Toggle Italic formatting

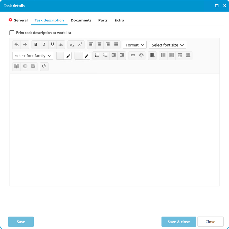click(44, 45)
